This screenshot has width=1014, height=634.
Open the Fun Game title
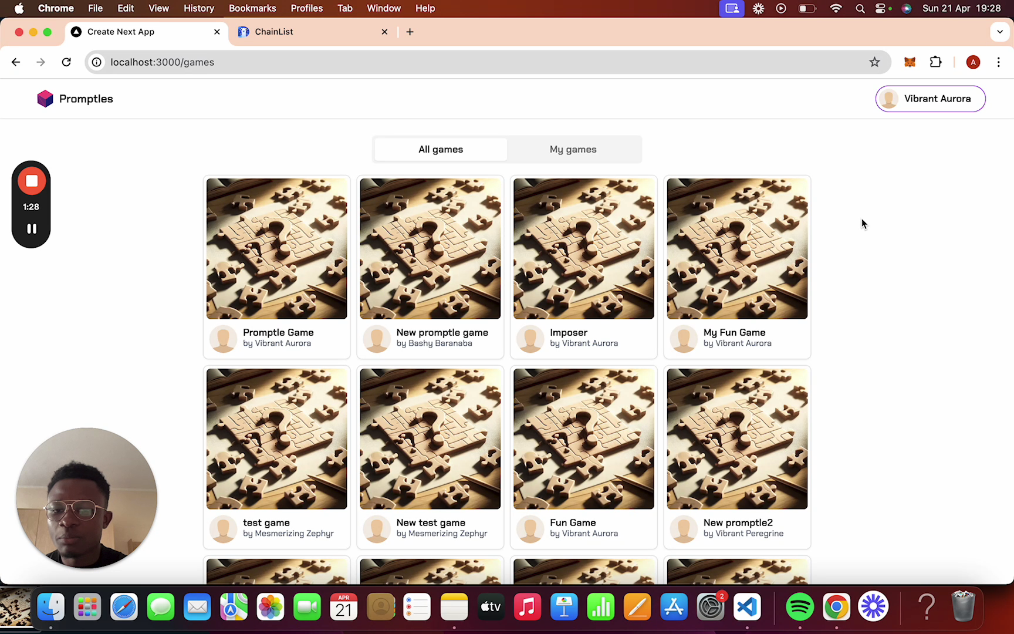point(573,522)
